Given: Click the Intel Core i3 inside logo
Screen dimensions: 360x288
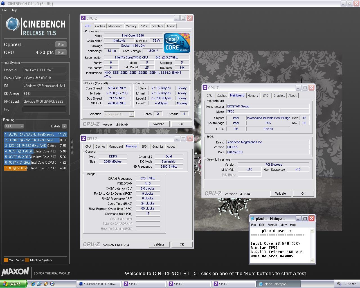Looking at the screenshot, I should tap(177, 43).
